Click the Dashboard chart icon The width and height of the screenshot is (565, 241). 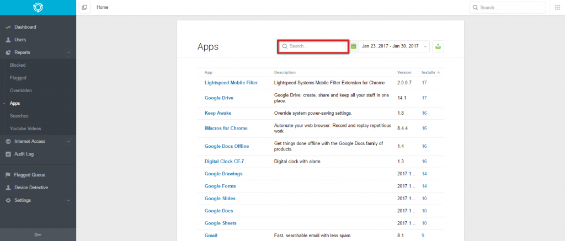coord(8,27)
